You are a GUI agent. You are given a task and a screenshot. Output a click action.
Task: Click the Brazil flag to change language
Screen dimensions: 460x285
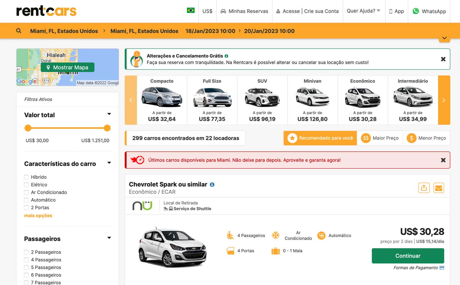click(x=191, y=11)
